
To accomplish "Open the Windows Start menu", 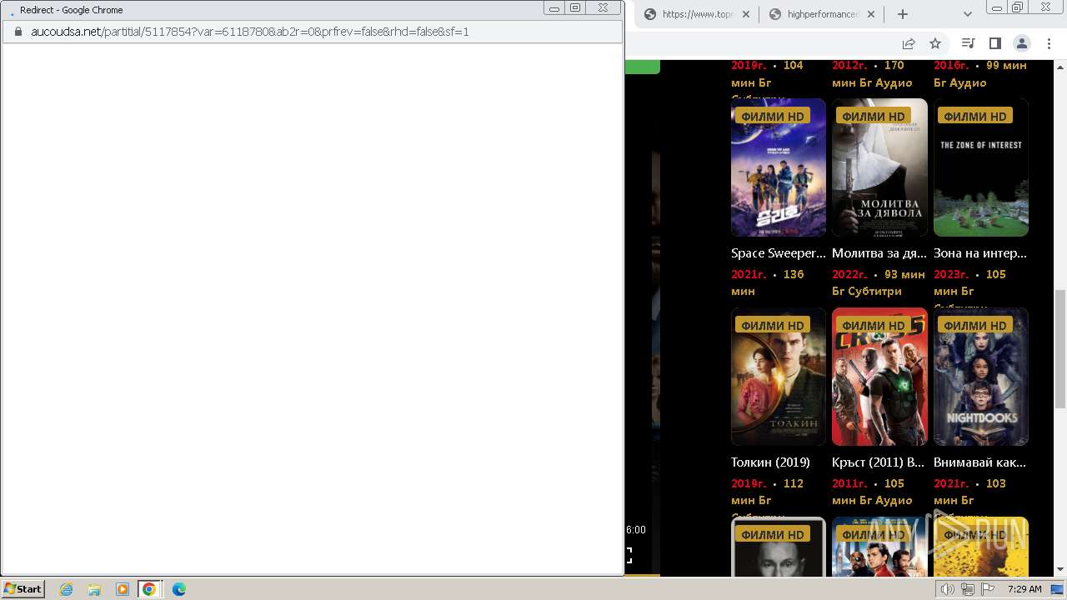I will click(23, 589).
